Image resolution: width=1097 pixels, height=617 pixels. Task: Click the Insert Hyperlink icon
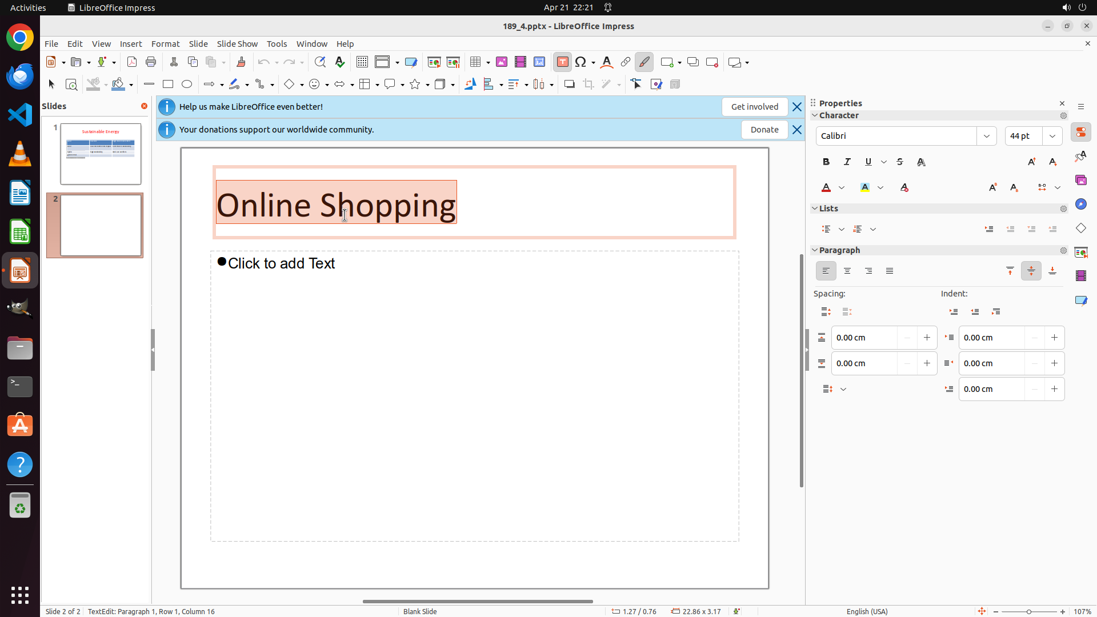pos(626,62)
